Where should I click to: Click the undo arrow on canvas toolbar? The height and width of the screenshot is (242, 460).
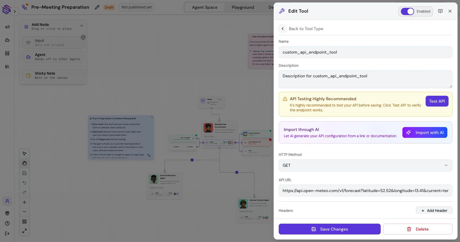[x=24, y=183]
